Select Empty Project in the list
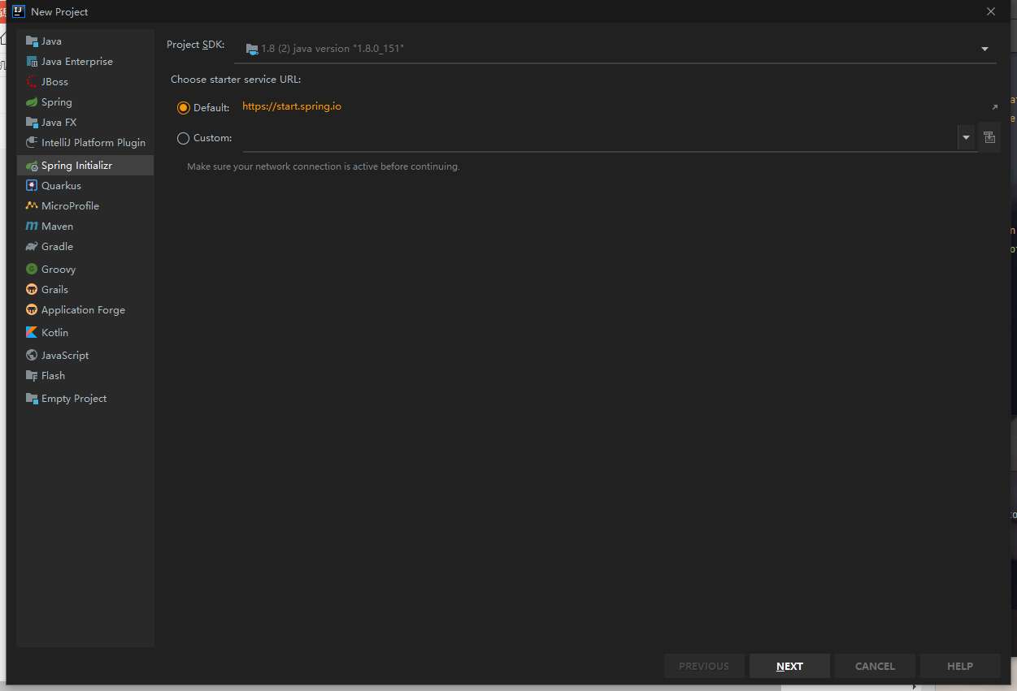 [85, 399]
